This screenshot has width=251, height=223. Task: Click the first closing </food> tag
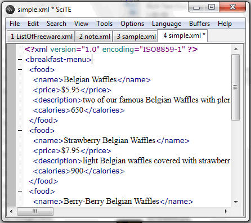pos(43,121)
